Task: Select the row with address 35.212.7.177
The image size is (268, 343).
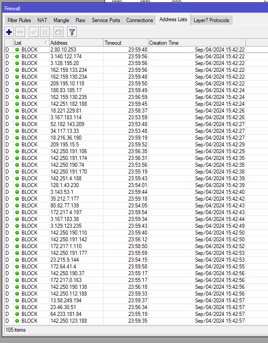Action: tap(136, 199)
